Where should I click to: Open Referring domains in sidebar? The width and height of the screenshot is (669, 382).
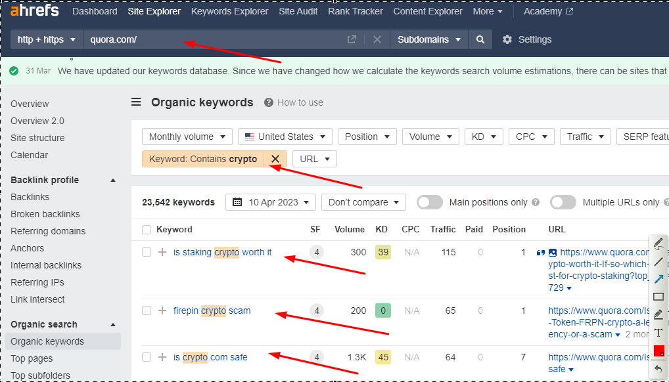point(48,231)
